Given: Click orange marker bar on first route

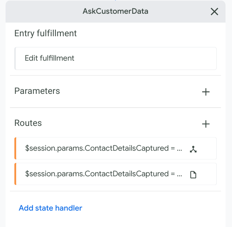Looking at the screenshot, I should pyautogui.click(x=15, y=148).
